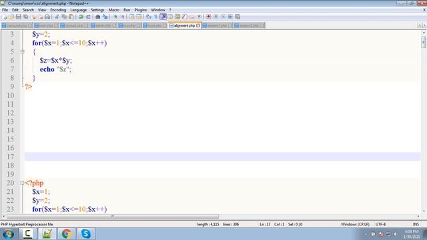The width and height of the screenshot is (427, 240).
Task: Click volume icon in system tray
Action: click(x=396, y=234)
